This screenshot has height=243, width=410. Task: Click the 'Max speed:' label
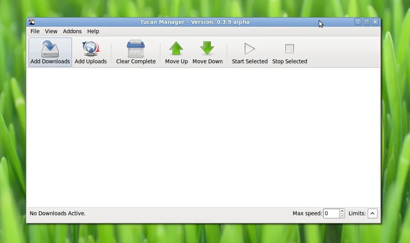pos(307,214)
